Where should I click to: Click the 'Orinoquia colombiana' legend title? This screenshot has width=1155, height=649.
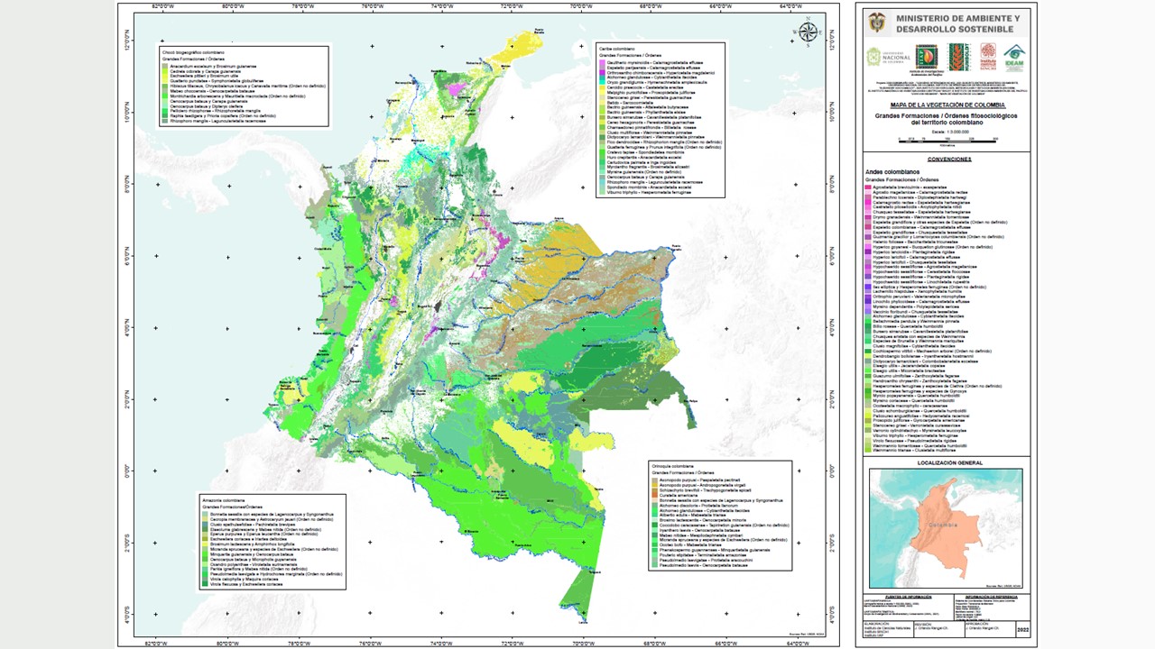[672, 467]
